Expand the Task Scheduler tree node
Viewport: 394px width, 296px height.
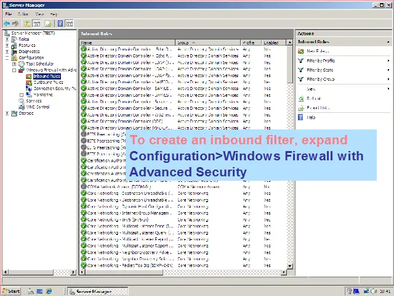[x=14, y=64]
